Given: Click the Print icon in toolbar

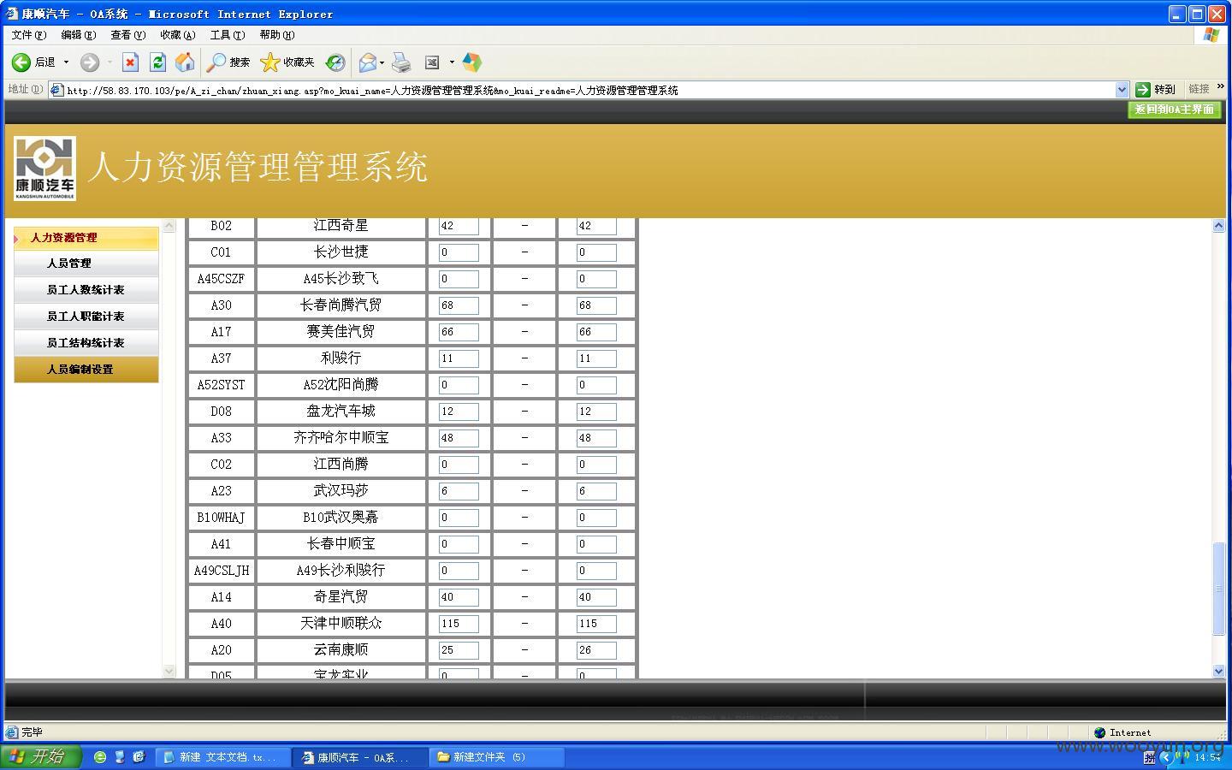Looking at the screenshot, I should [401, 62].
